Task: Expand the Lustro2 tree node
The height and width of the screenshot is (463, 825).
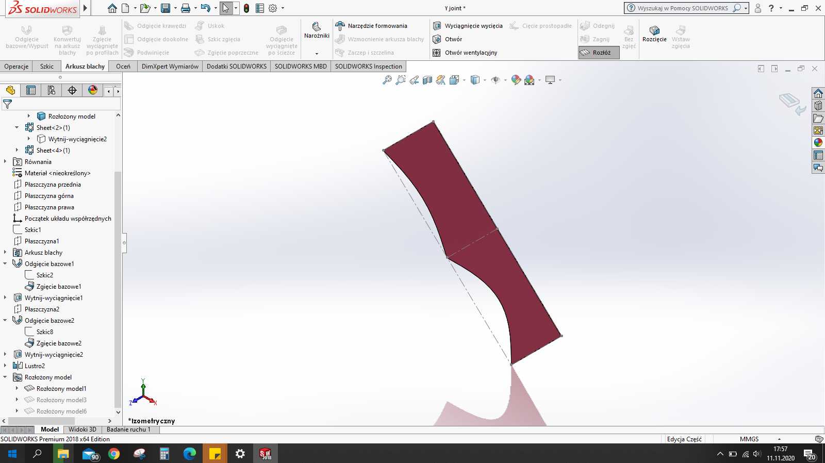Action: [x=5, y=366]
